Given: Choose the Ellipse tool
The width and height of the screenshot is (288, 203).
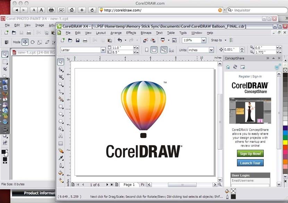Looking at the screenshot, I should [x=61, y=114].
